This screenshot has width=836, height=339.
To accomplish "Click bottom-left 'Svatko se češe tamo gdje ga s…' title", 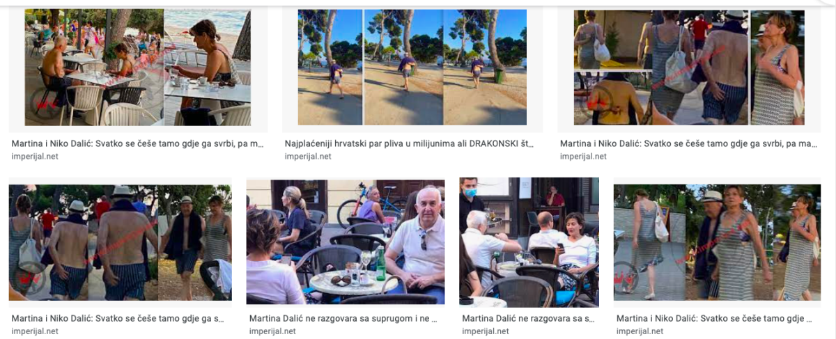I will (118, 319).
